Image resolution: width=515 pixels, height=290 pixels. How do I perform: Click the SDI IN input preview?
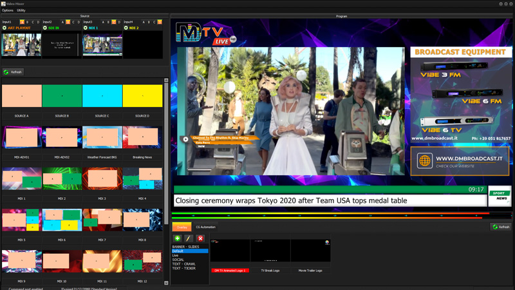click(x=62, y=44)
